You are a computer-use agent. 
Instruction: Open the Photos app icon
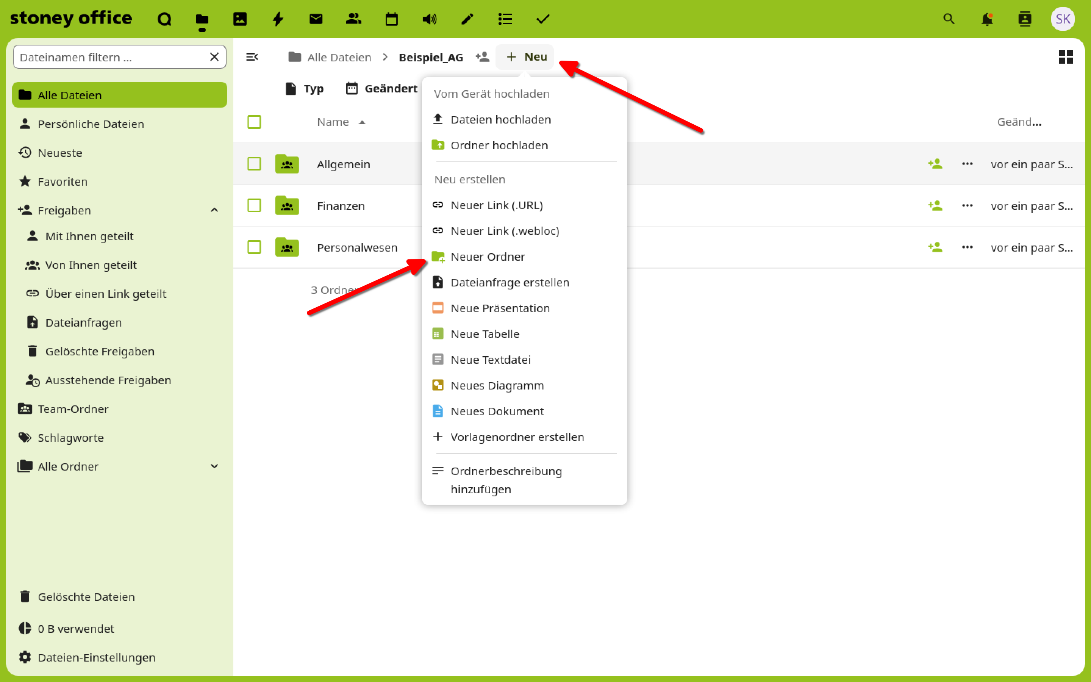[x=240, y=19]
